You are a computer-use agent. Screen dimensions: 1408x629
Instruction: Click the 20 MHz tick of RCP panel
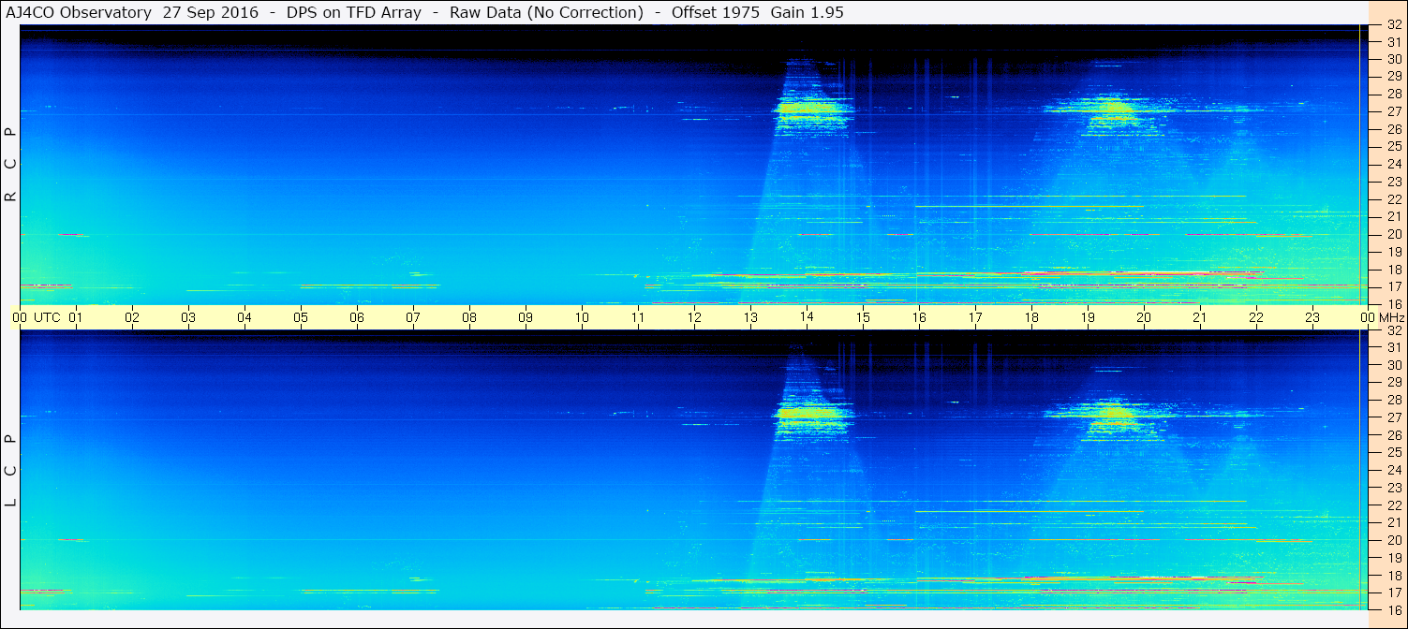point(1394,234)
